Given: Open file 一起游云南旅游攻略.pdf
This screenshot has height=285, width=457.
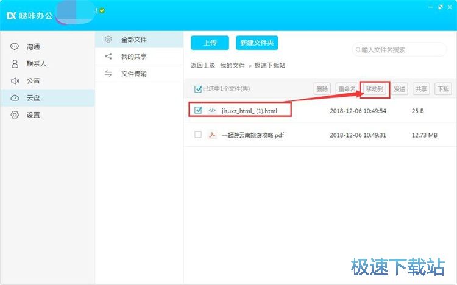Looking at the screenshot, I should point(253,135).
